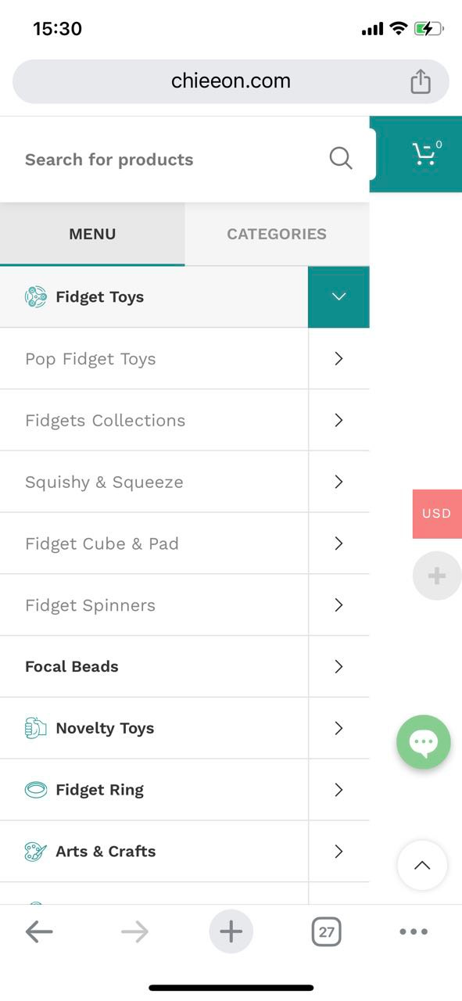Tap the share icon in address bar
This screenshot has height=1001, width=462.
[x=421, y=81]
